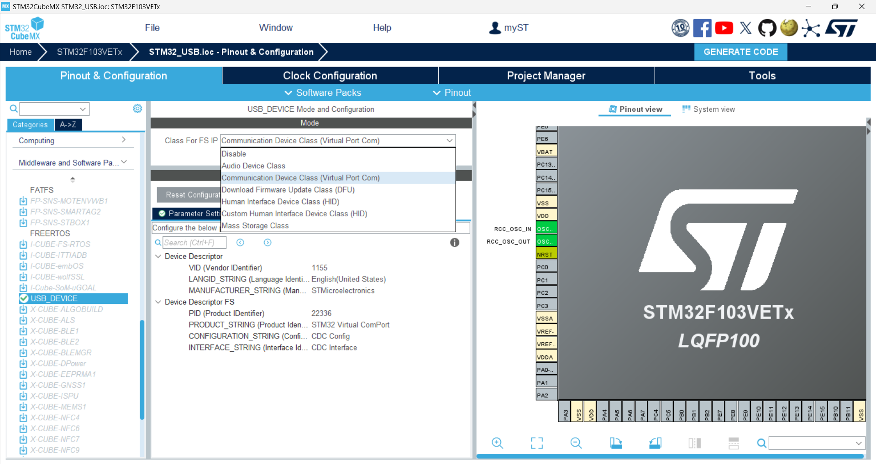
Task: Click download icon for X-CUBE-ALGOBUILD
Action: [x=23, y=309]
